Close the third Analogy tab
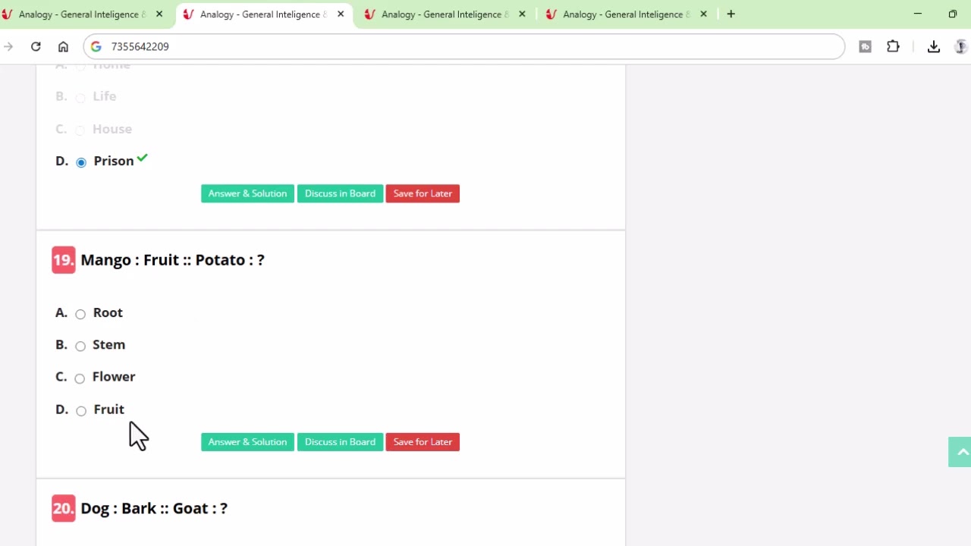This screenshot has height=546, width=971. (522, 14)
